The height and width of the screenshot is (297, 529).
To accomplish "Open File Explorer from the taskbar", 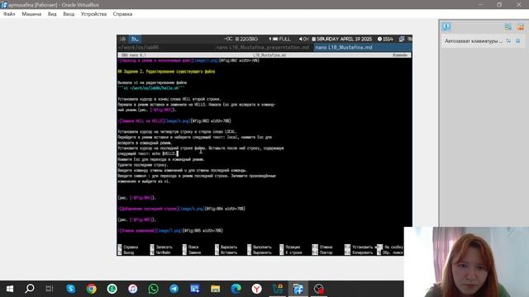I will coord(215,289).
